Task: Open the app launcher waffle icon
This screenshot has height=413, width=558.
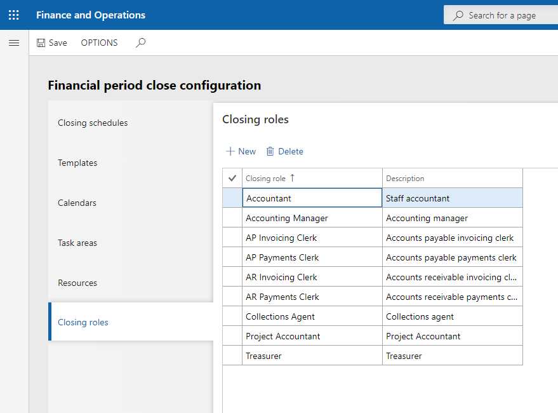Action: click(x=14, y=15)
